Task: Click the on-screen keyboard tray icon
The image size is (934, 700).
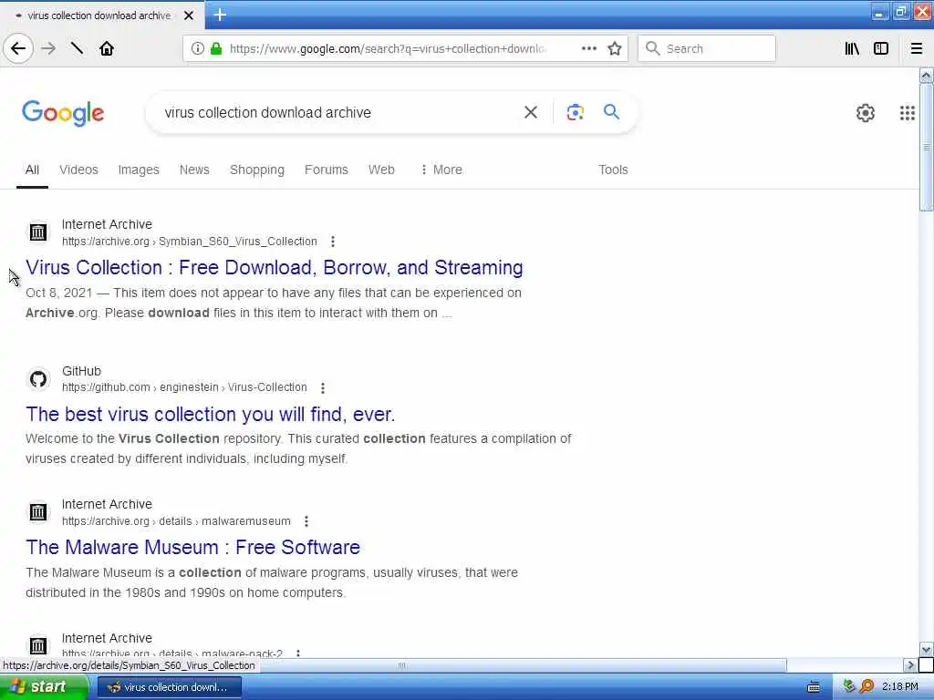Action: point(813,687)
